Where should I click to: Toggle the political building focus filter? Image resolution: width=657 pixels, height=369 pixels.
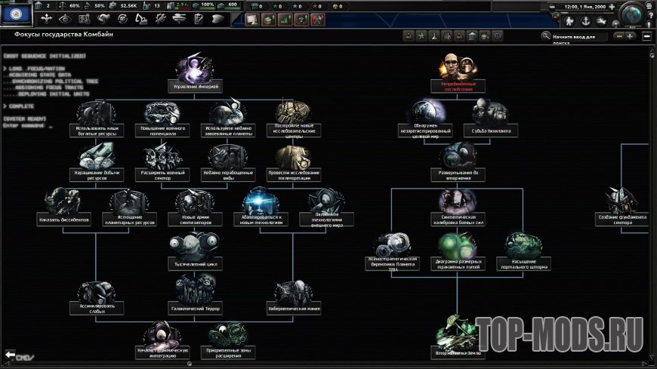472,35
